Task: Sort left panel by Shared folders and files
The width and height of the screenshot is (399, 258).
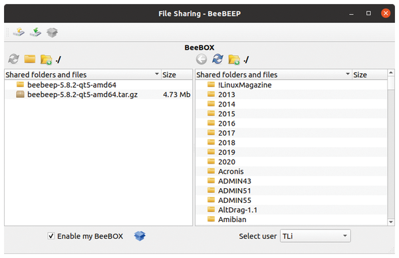Action: coord(82,74)
